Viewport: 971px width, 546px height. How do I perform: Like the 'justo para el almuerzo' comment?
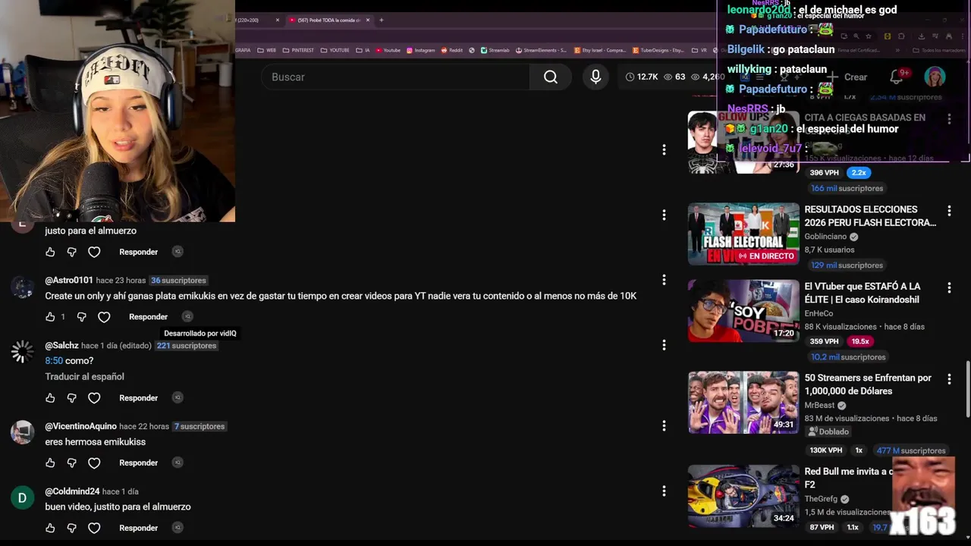[x=50, y=252]
